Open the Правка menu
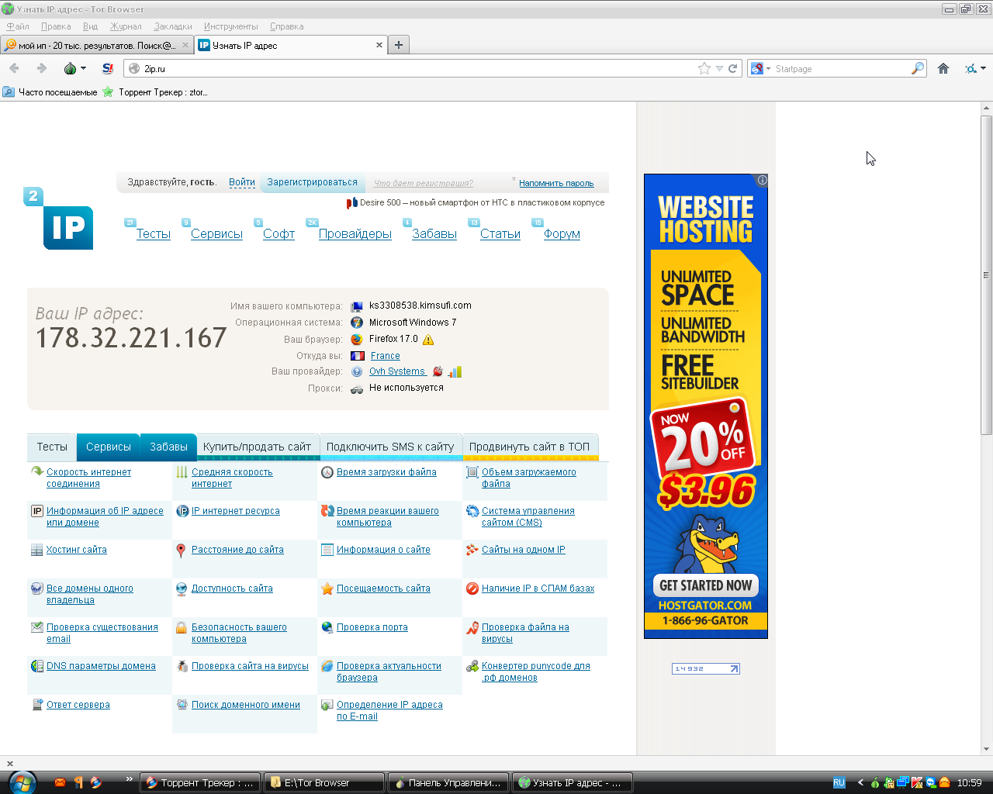993x794 pixels. tap(56, 26)
